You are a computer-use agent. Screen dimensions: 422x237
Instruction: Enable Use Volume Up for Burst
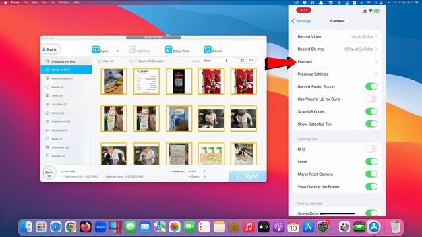click(371, 99)
